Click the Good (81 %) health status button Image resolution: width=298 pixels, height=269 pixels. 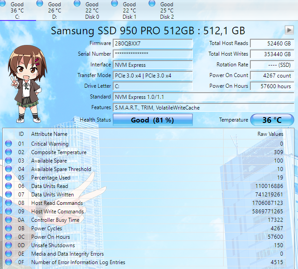(x=153, y=120)
